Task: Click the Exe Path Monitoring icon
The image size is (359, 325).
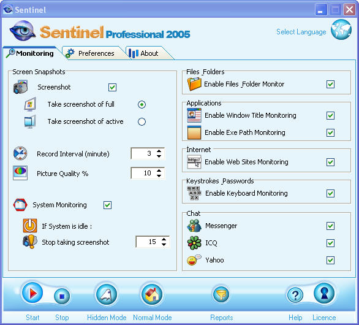Action: point(194,132)
